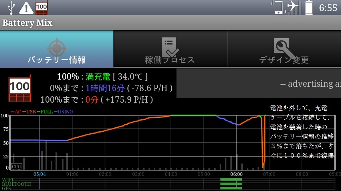Tap the 01:00 time label
Screen dimensions: 341x191
pyautogui.click(x=72, y=174)
